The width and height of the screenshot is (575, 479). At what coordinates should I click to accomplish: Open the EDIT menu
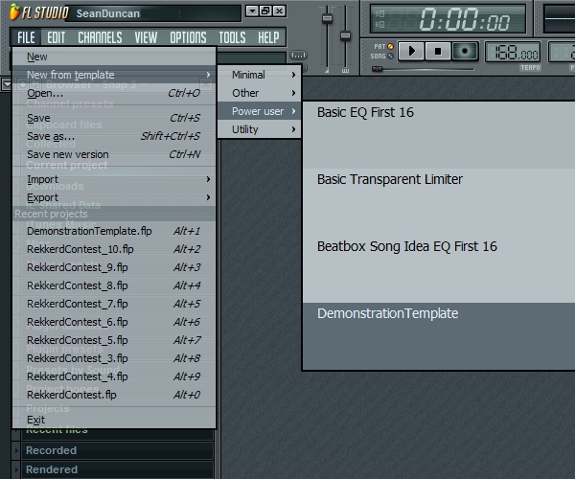point(56,37)
